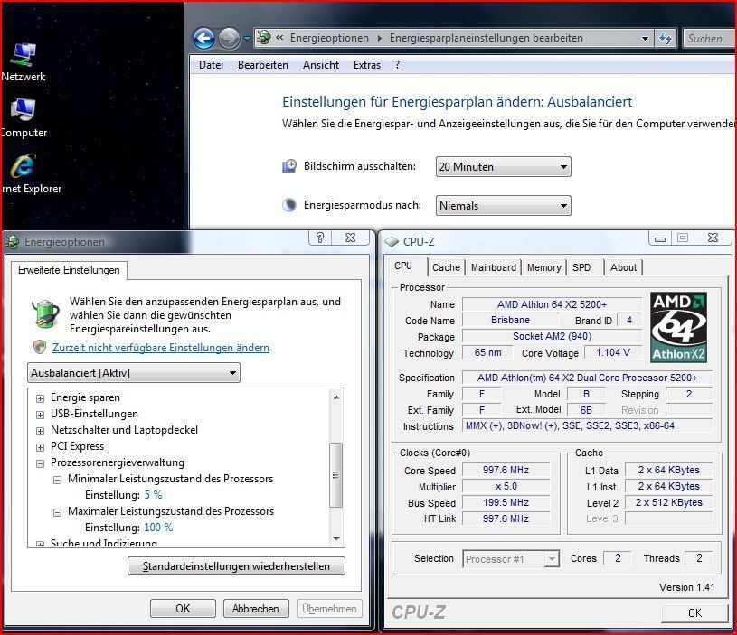Open the Energiesparmodus nach dropdown
This screenshot has width=737, height=635.
[x=504, y=206]
